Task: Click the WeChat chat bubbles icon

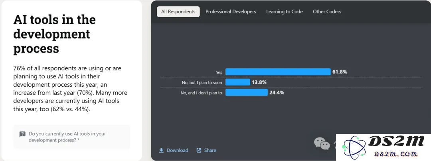Action: point(322,143)
